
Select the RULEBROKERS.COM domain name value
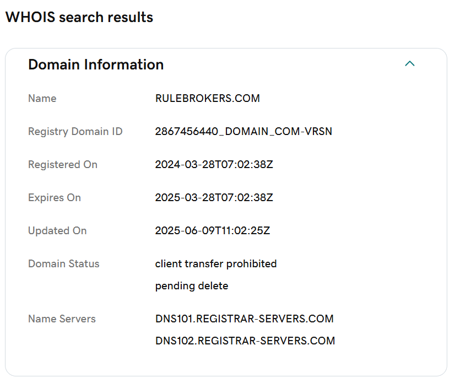(x=208, y=99)
